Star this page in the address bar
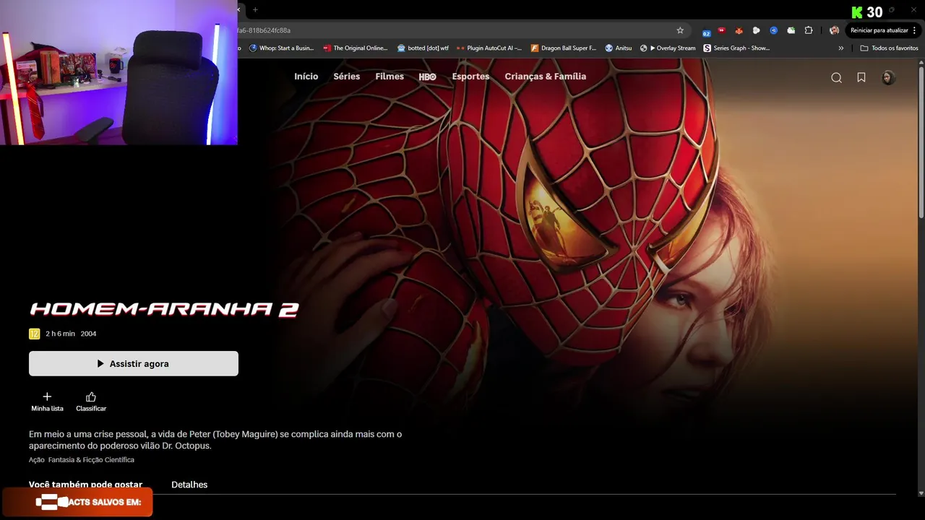Viewport: 925px width, 520px height. [x=680, y=30]
